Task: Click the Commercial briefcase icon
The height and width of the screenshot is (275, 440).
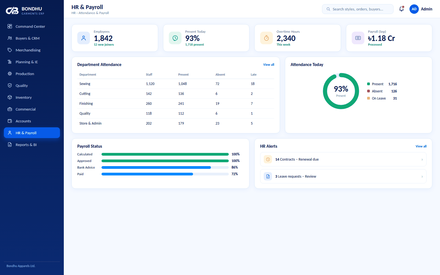Action: tap(10, 109)
